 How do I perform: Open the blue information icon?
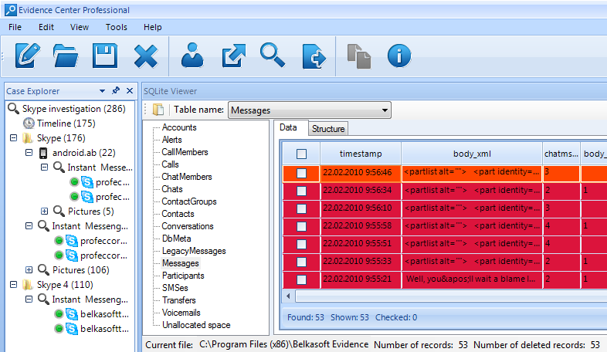click(x=399, y=56)
